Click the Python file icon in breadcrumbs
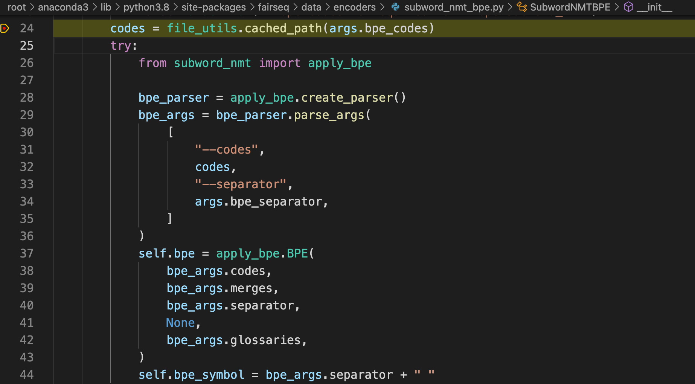Image resolution: width=695 pixels, height=384 pixels. click(x=395, y=7)
